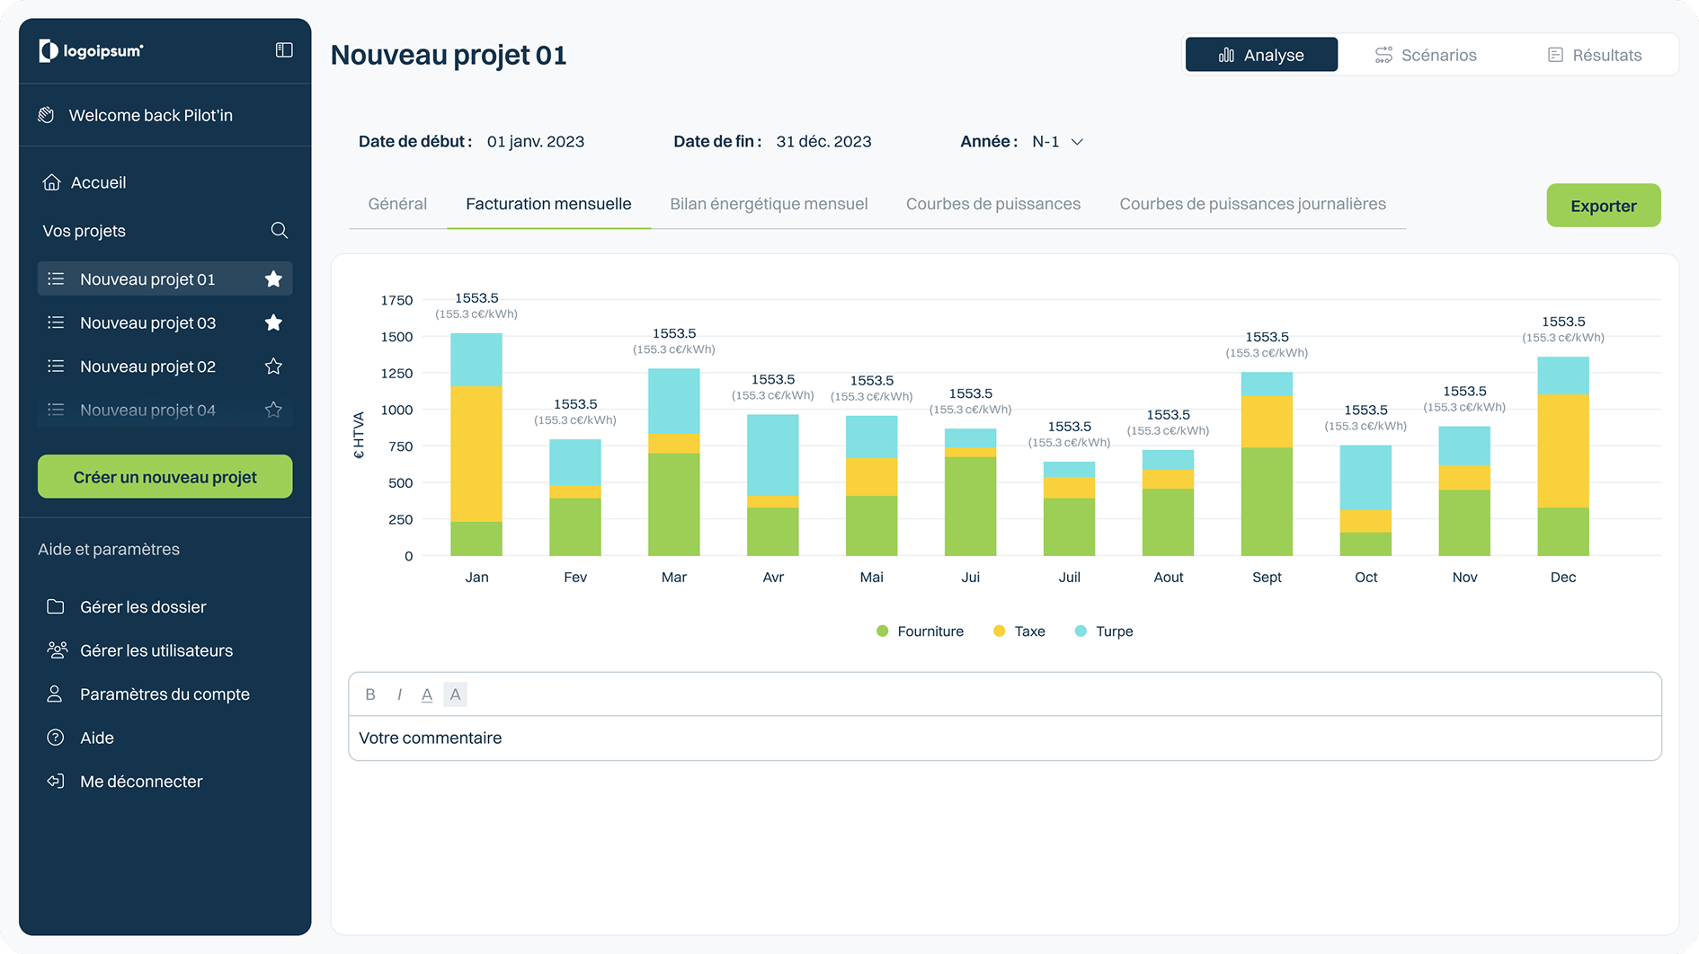Screen dimensions: 1699x954
Task: Collapse the sidebar with the panel icon
Action: pyautogui.click(x=284, y=50)
